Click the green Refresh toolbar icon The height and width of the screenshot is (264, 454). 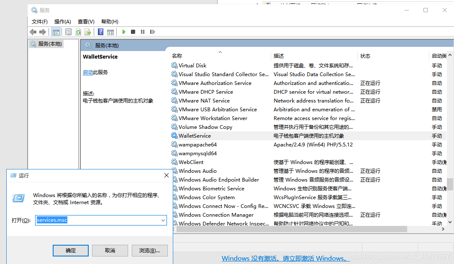(x=78, y=32)
